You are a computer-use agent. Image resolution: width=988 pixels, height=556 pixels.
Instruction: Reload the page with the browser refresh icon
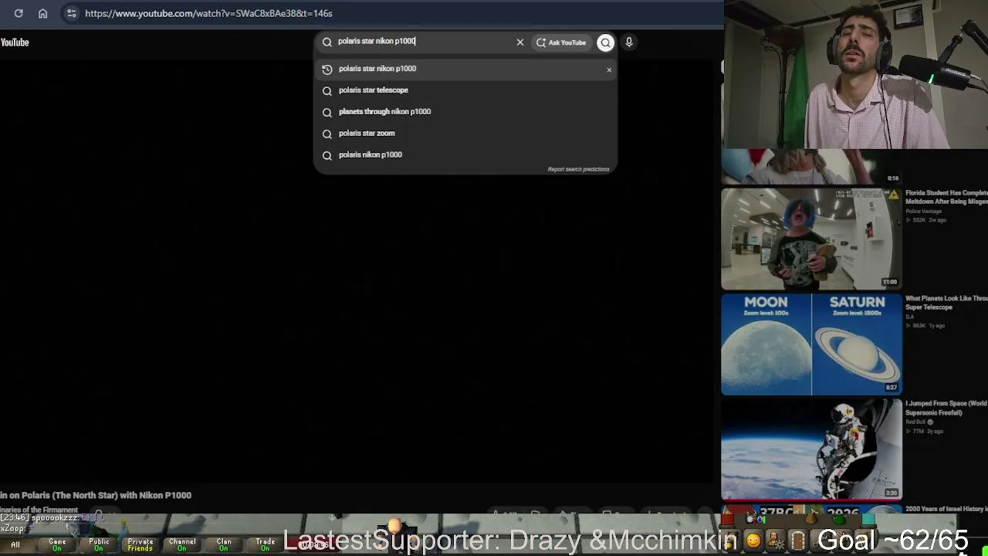pyautogui.click(x=19, y=13)
